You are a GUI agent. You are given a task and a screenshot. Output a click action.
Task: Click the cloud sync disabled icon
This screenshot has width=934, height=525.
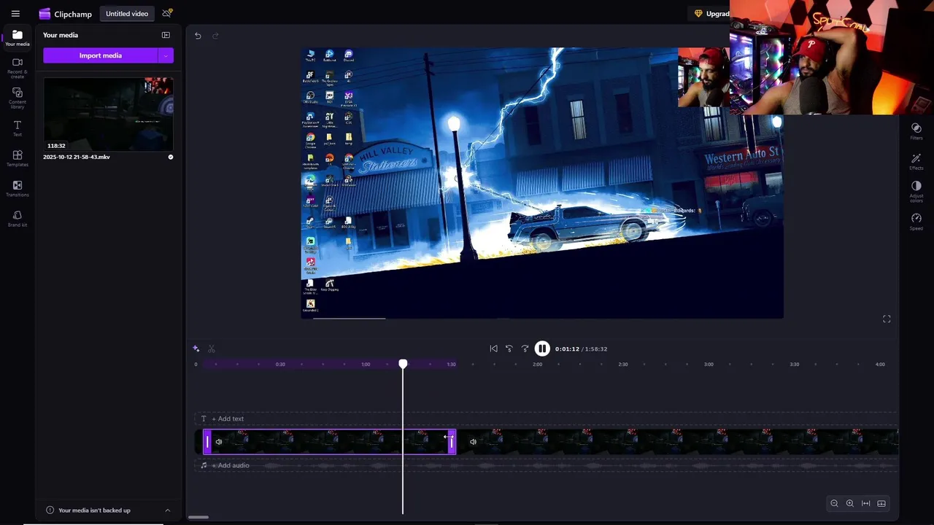[x=167, y=14]
